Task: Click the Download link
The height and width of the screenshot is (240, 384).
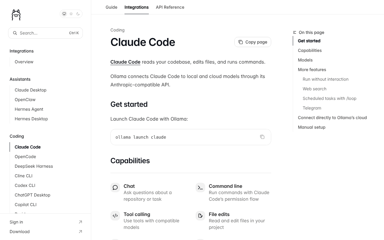Action: click(19, 232)
